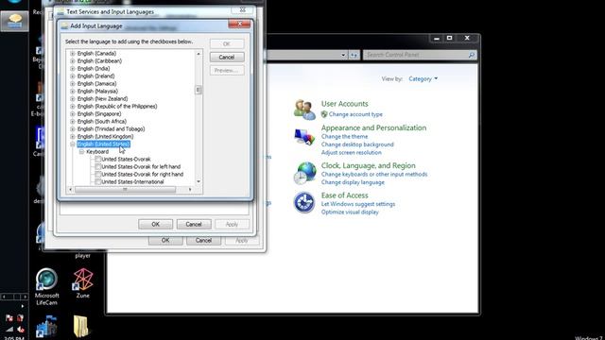Viewport: 605px width, 340px height.
Task: Collapse the Keyboard sub-node
Action: click(x=82, y=152)
